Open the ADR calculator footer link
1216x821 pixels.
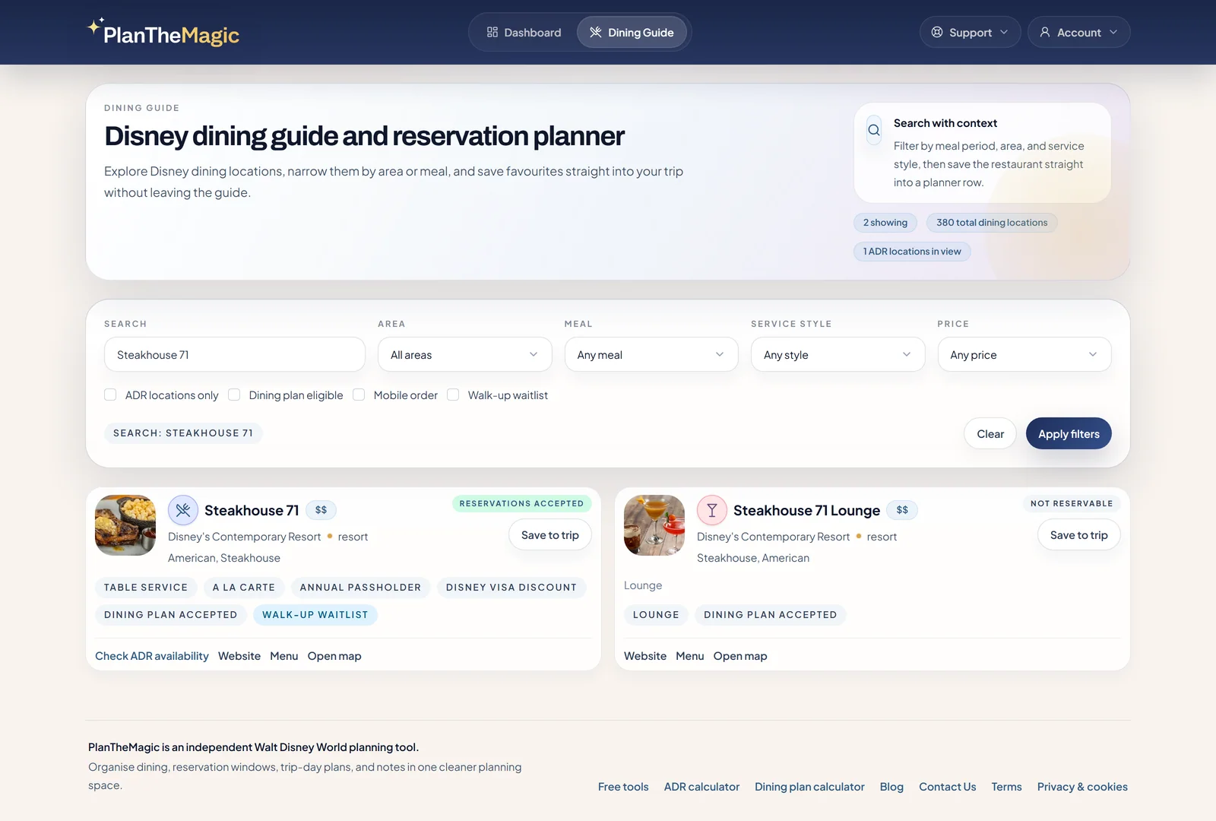pyautogui.click(x=701, y=787)
